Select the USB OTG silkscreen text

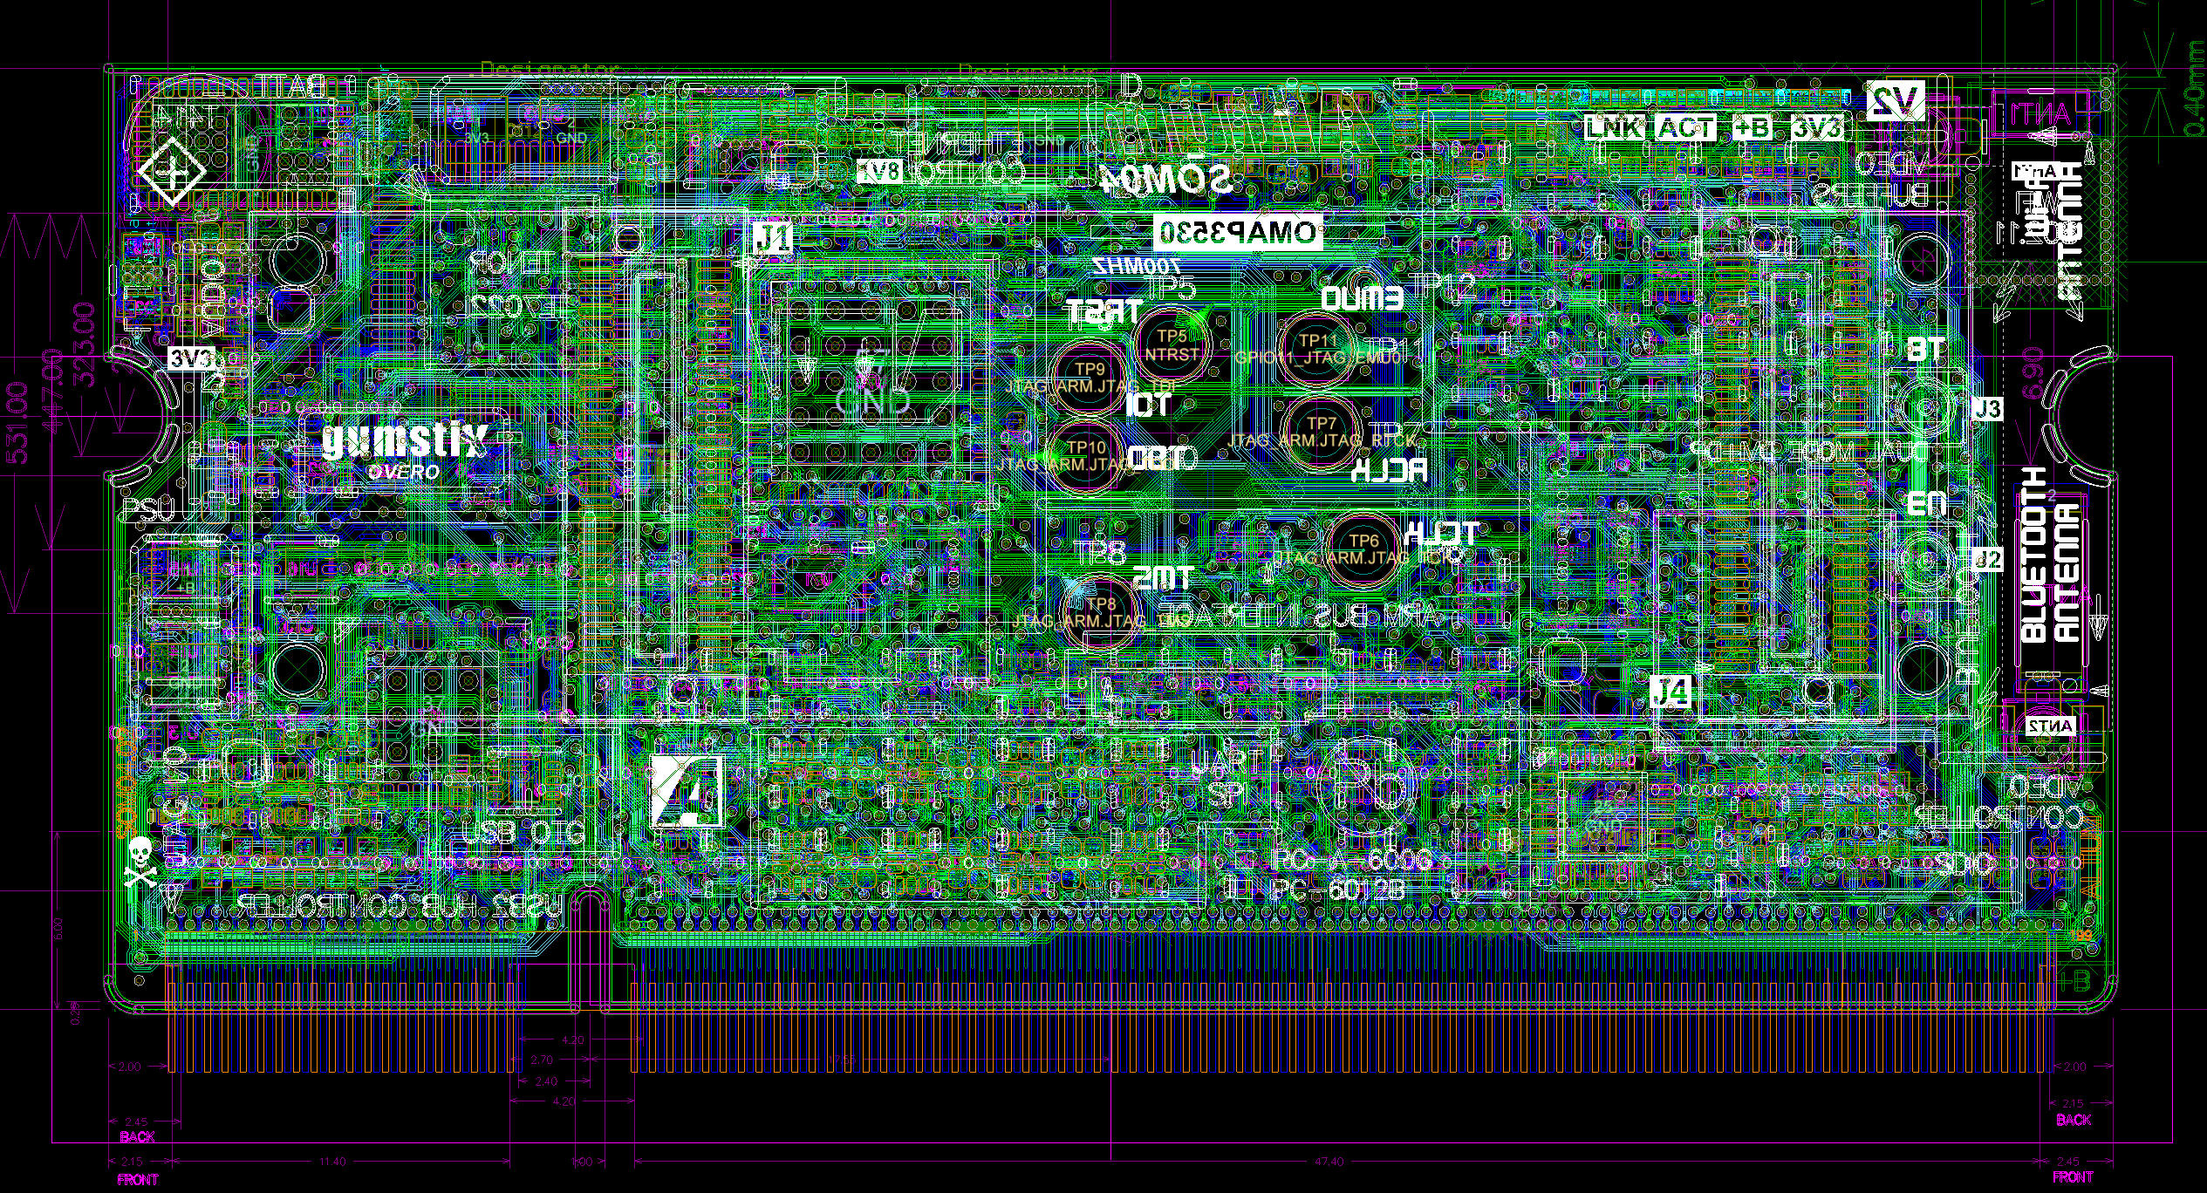(523, 834)
